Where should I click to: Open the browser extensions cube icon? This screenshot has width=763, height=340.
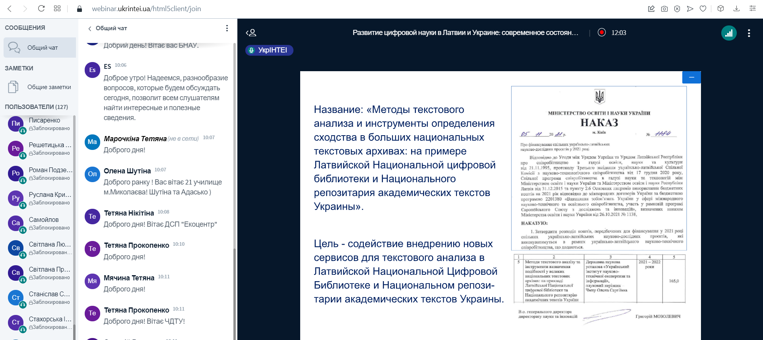pyautogui.click(x=720, y=8)
